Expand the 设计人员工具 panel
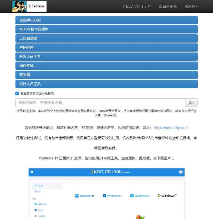Image resolution: width=213 pixels, height=219 pixels. click(106, 84)
